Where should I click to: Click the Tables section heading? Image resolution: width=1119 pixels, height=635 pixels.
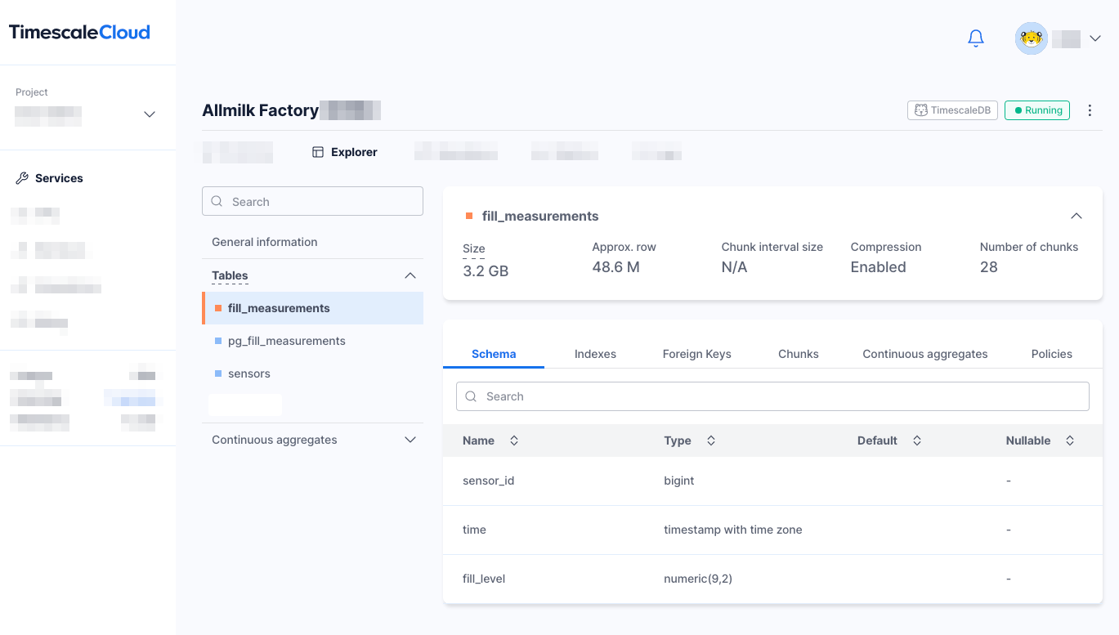[x=230, y=275]
